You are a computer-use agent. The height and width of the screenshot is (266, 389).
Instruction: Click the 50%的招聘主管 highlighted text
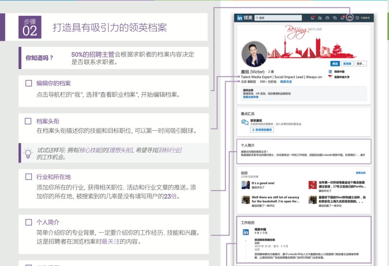[x=93, y=55]
